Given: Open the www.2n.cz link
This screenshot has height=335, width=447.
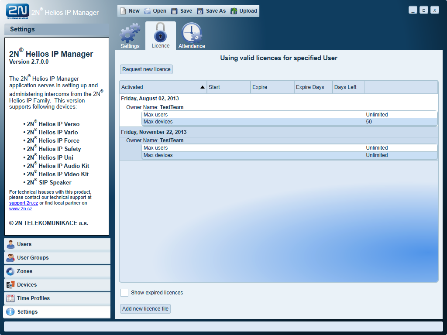Looking at the screenshot, I should coord(21,209).
